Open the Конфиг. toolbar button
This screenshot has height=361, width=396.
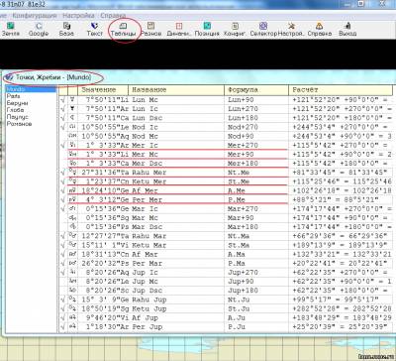click(235, 29)
